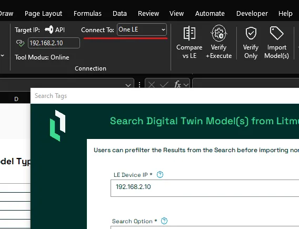Click the insert function fx icon
The image size is (299, 229).
(177, 84)
